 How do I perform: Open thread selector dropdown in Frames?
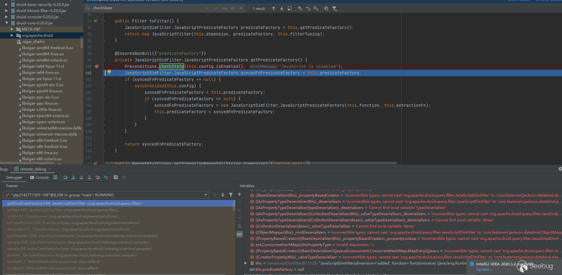(206, 195)
